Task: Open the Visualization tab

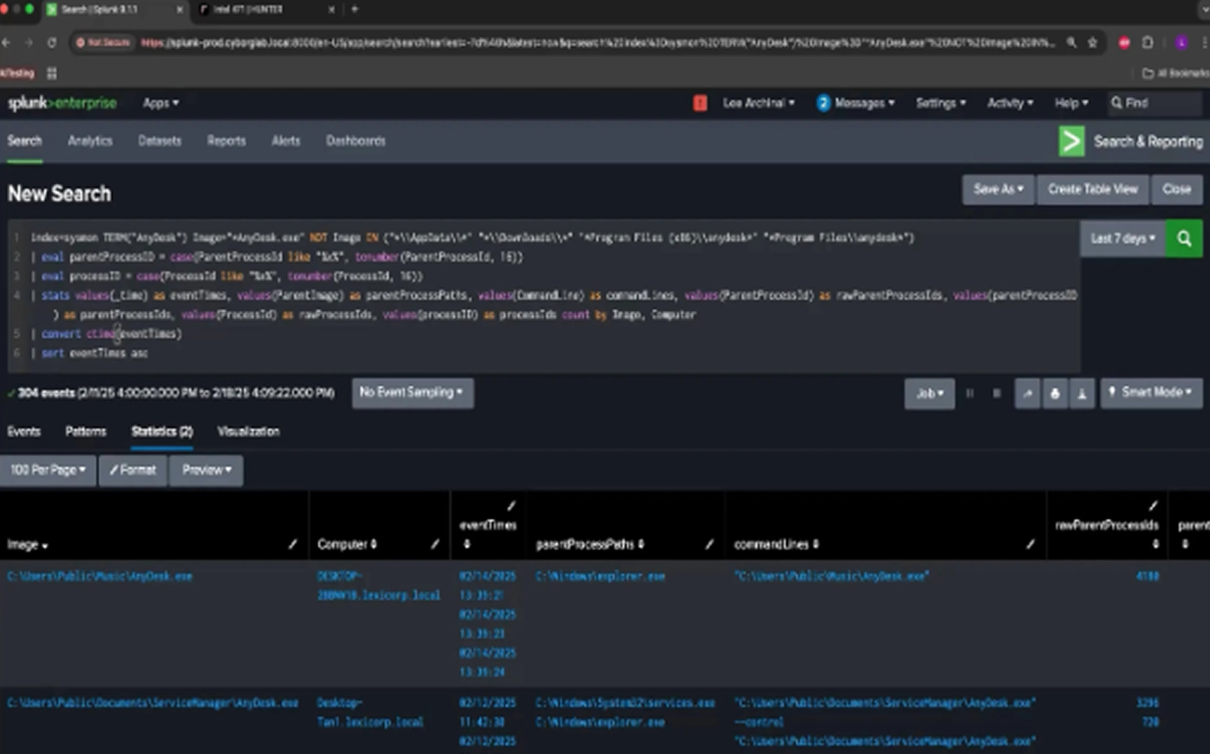Action: pyautogui.click(x=248, y=431)
